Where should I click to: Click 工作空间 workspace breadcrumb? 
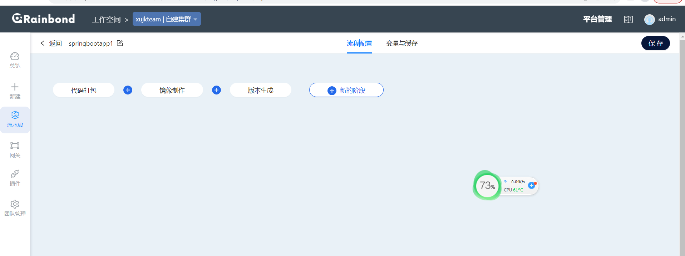tap(106, 19)
